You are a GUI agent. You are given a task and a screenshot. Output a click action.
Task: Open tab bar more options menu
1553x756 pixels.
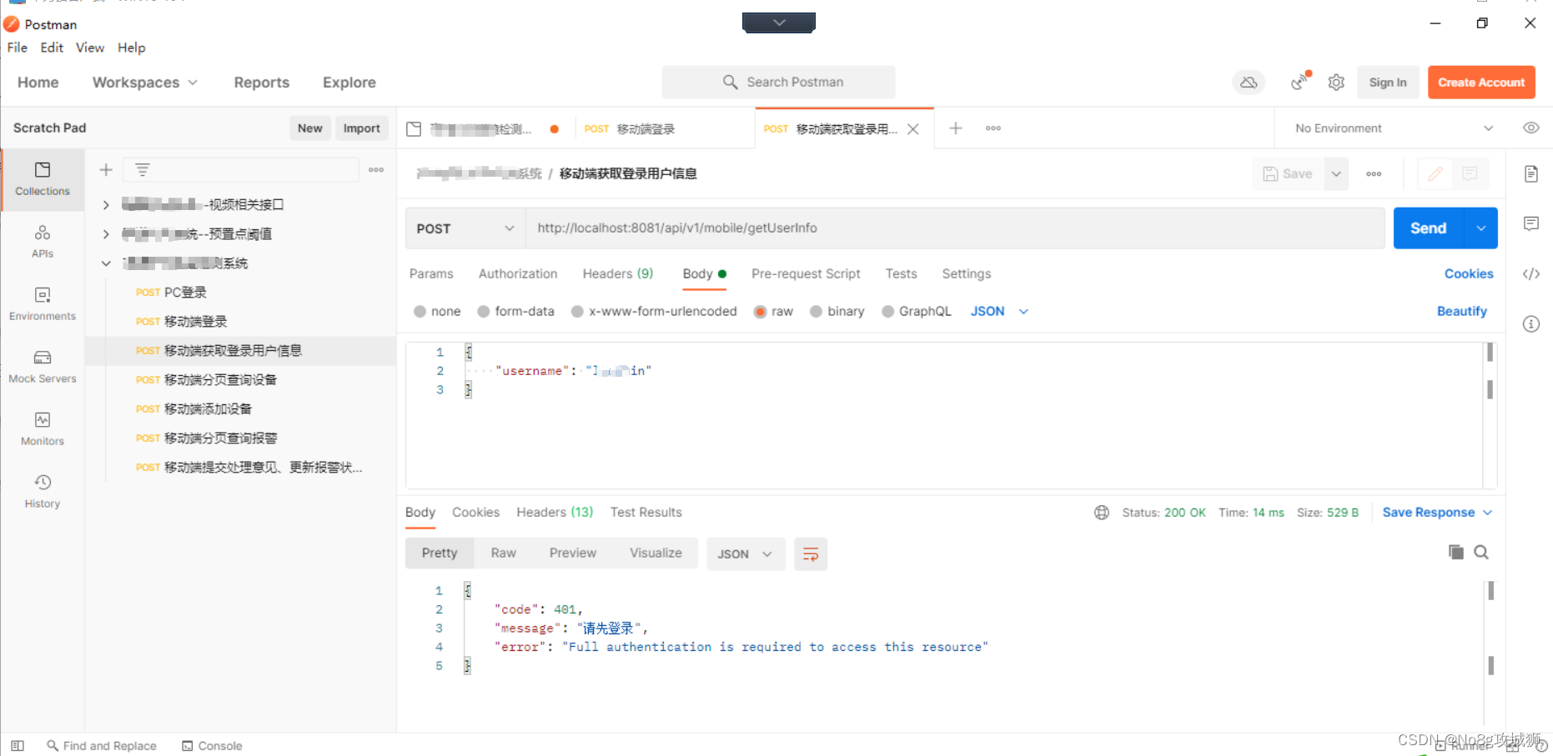pos(993,128)
